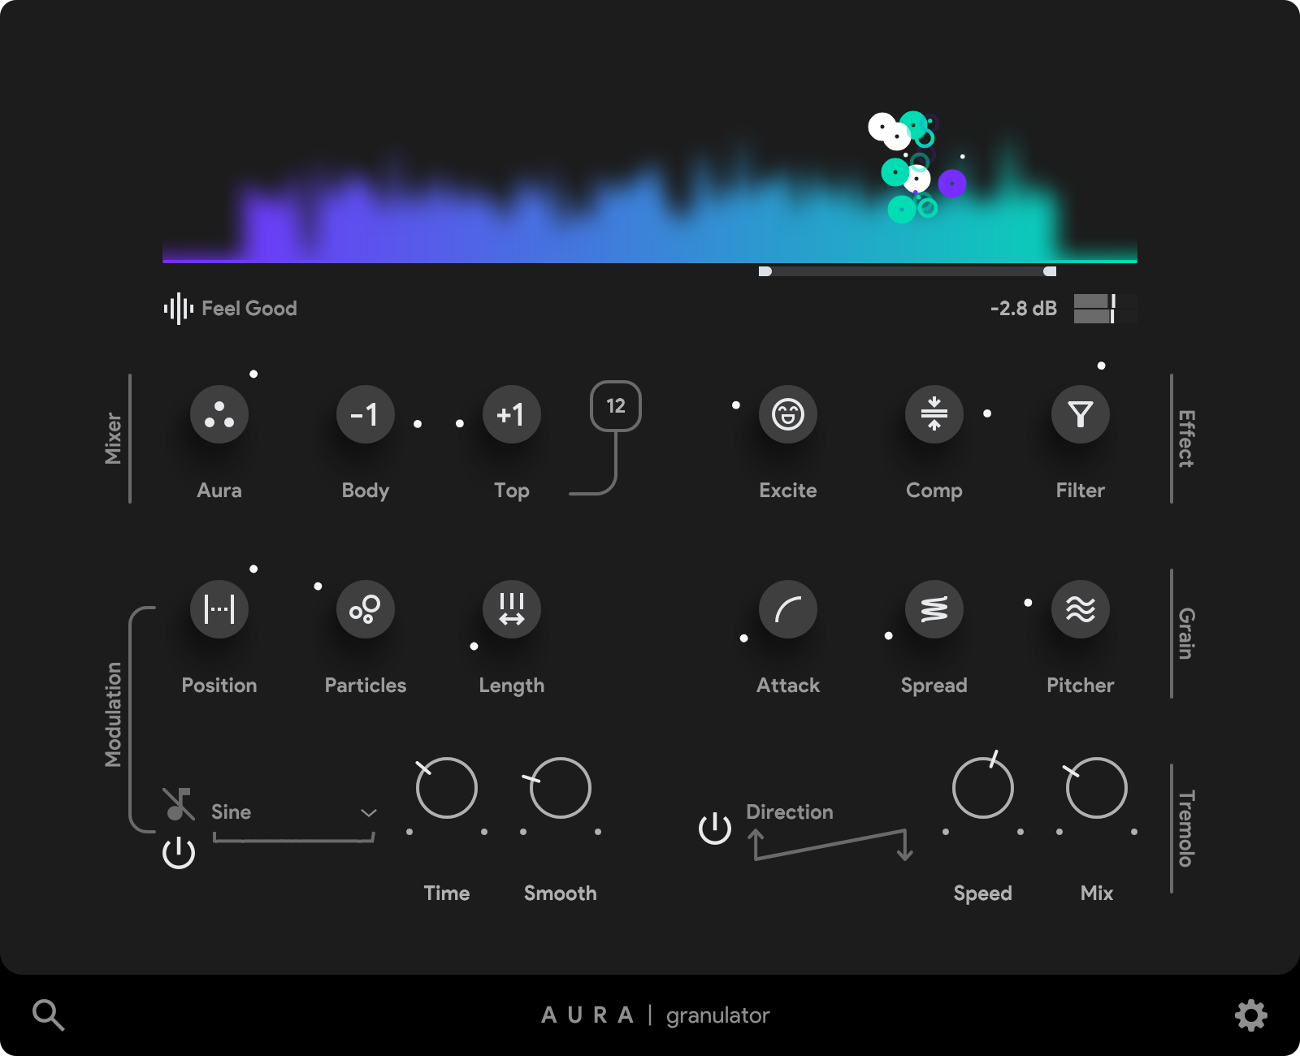Open the settings gear at bottom right
The width and height of the screenshot is (1300, 1056).
[1250, 1015]
